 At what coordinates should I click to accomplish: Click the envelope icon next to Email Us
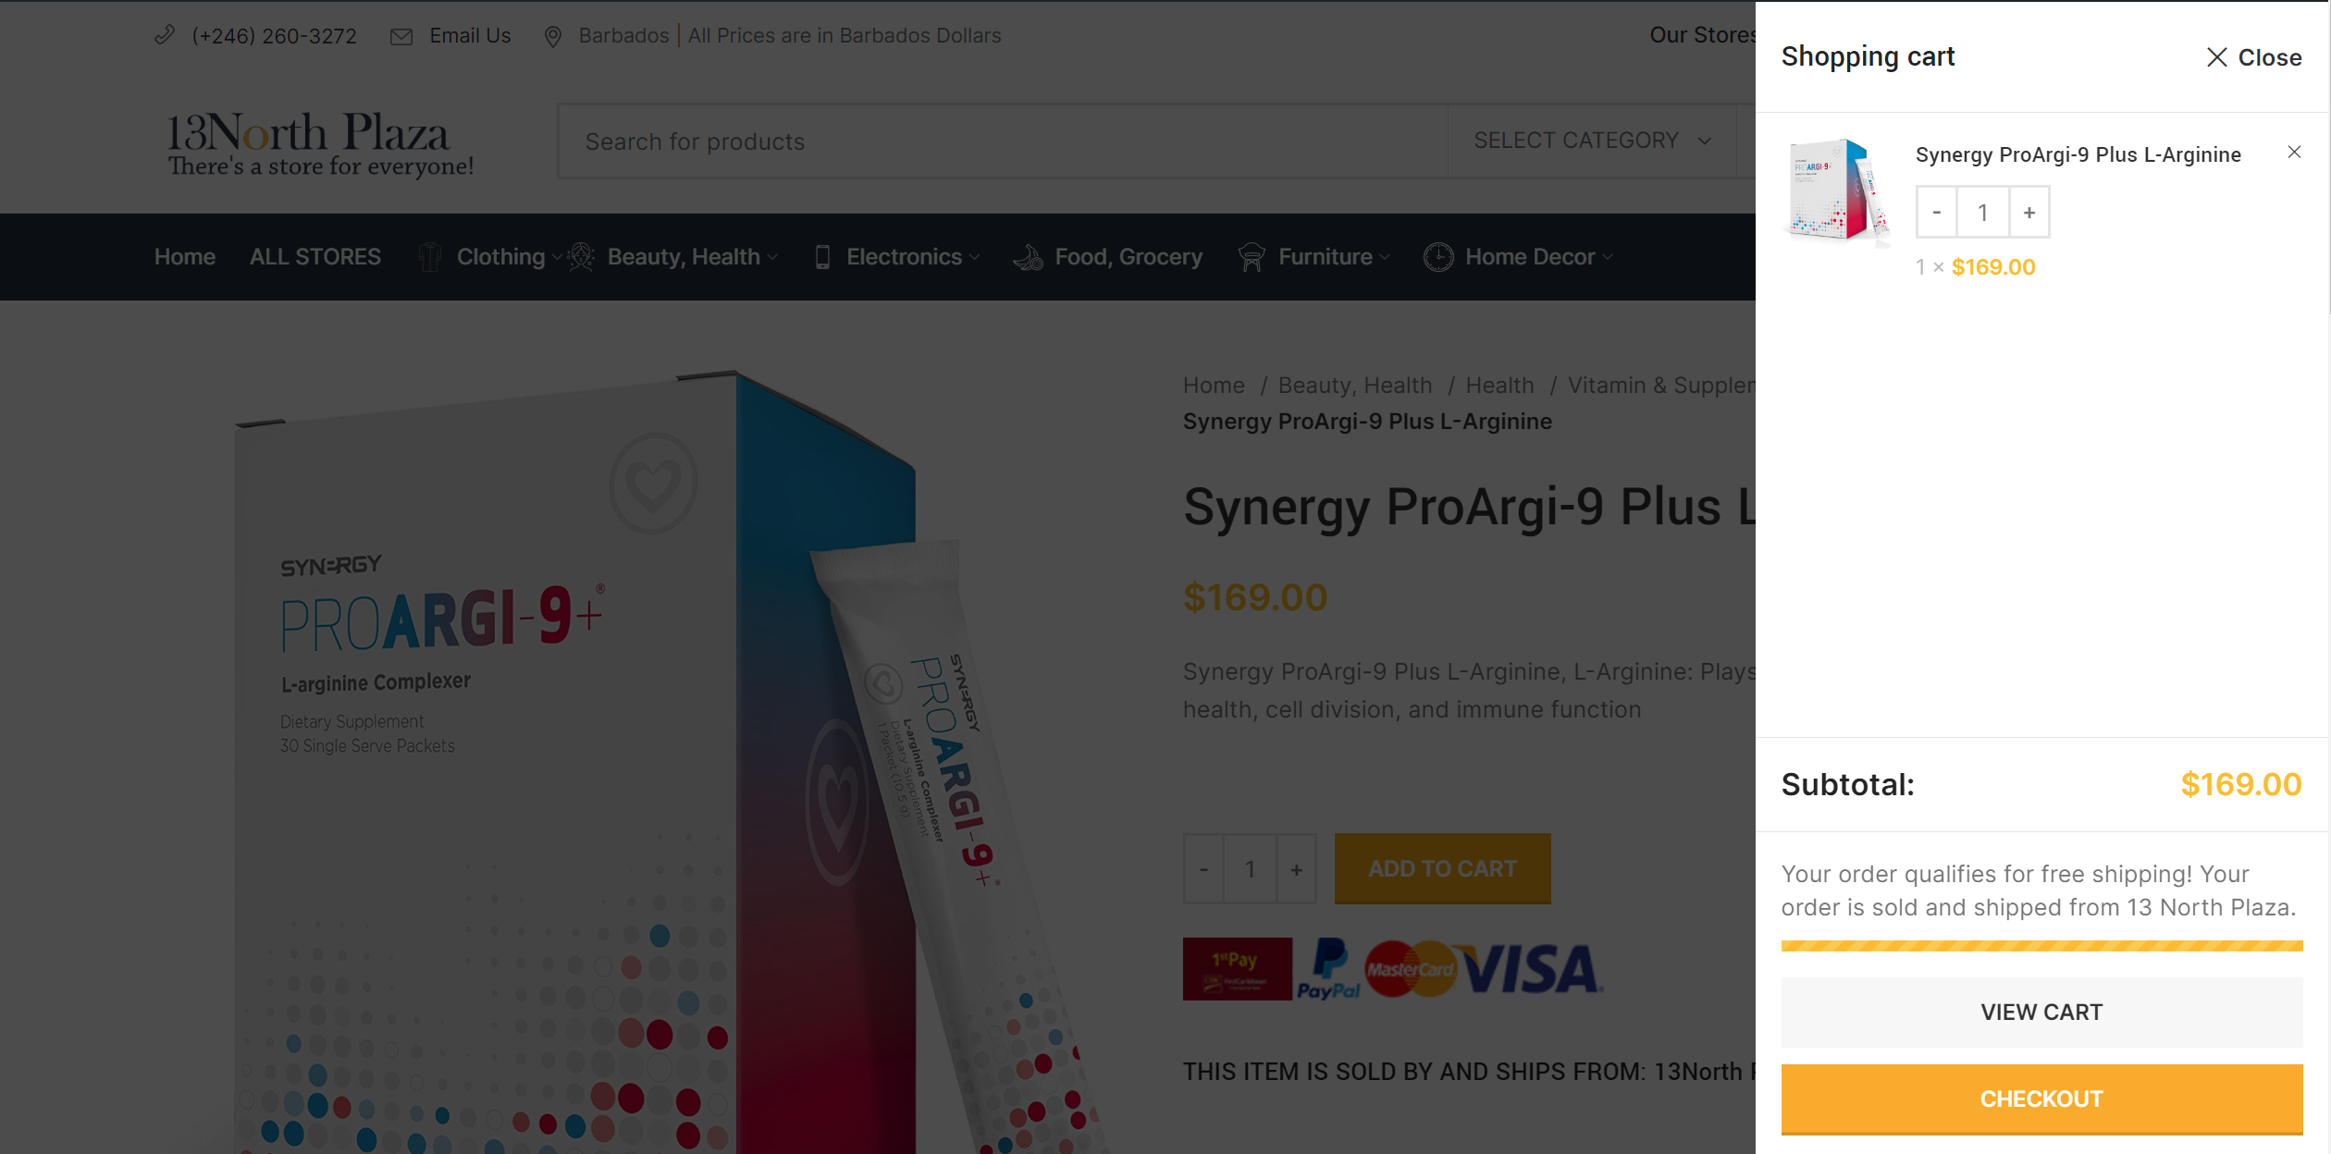click(x=401, y=36)
